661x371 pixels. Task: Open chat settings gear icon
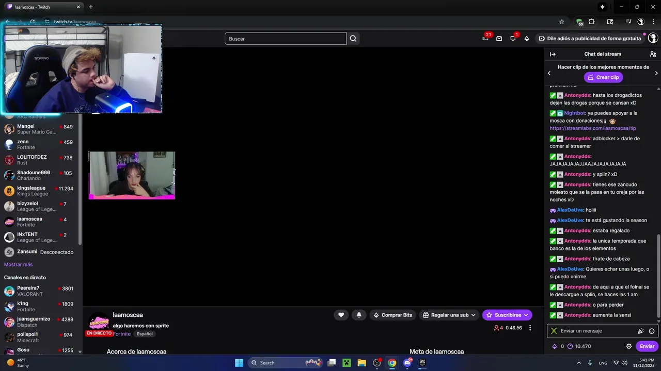tap(629, 346)
